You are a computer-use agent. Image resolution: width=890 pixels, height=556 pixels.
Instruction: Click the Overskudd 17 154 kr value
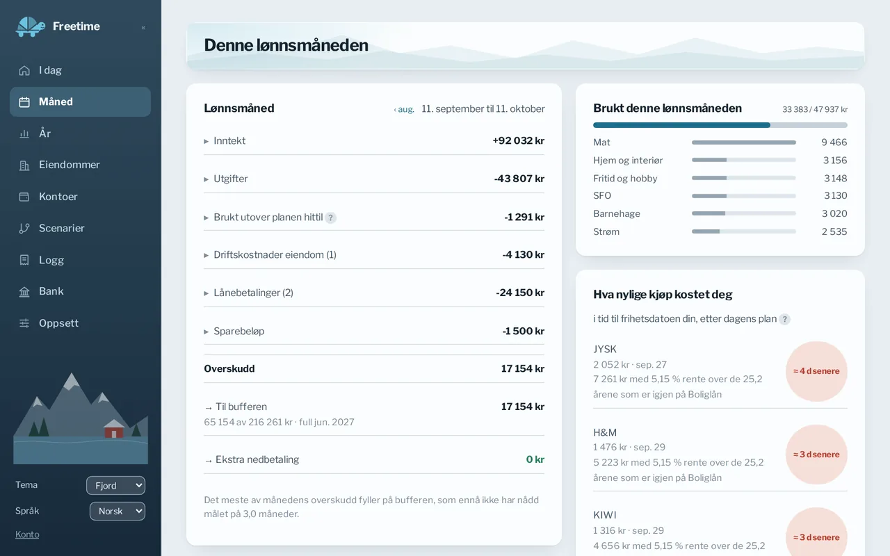523,369
